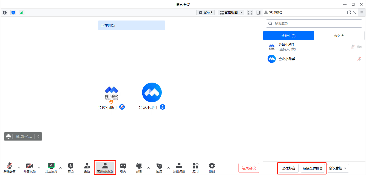This screenshot has width=366, height=175.
Task: Unmute with the 解除静音 microphone button
Action: pos(10,168)
